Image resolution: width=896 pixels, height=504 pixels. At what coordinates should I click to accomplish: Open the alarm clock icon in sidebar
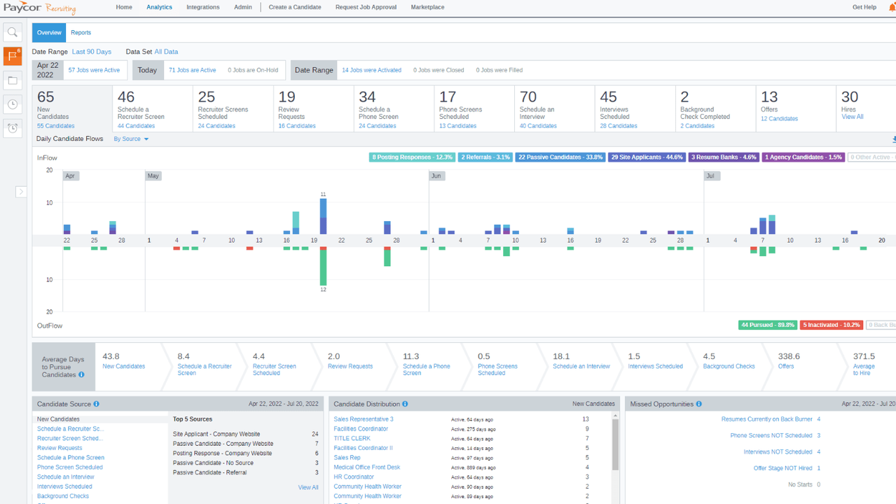[13, 128]
